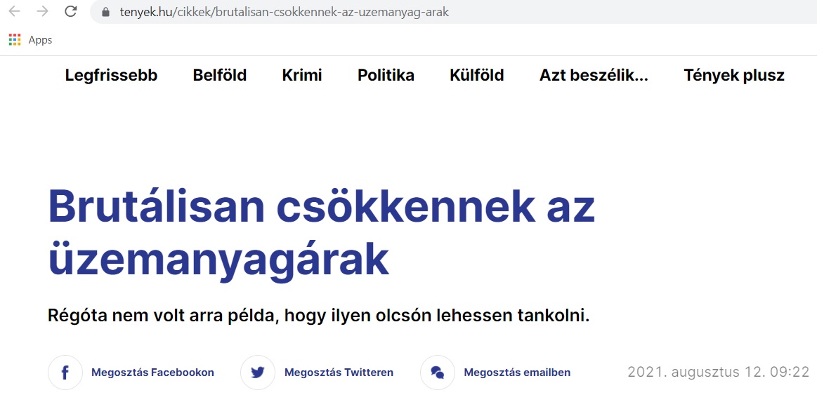
Task: Open the Legfrissebb section
Action: (x=111, y=76)
